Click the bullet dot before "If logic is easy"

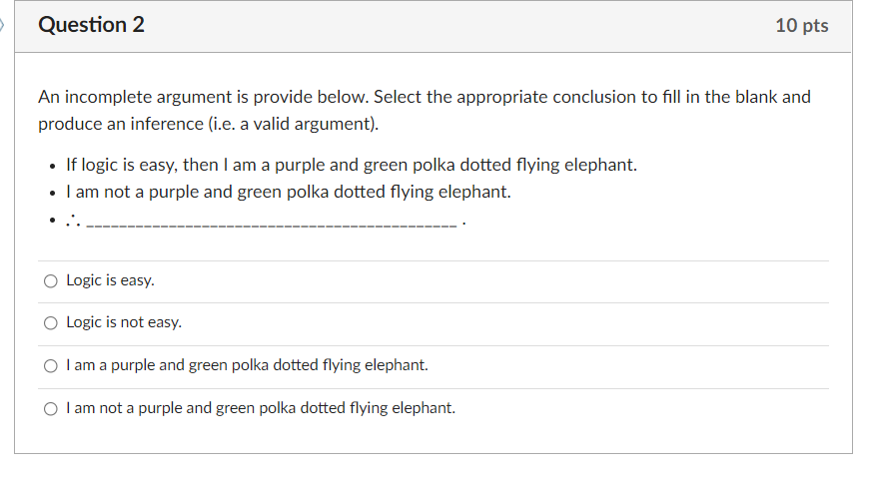tap(50, 166)
